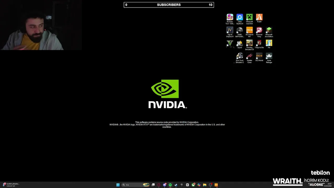Open Task View from the taskbar
The height and width of the screenshot is (188, 334).
(x=153, y=185)
